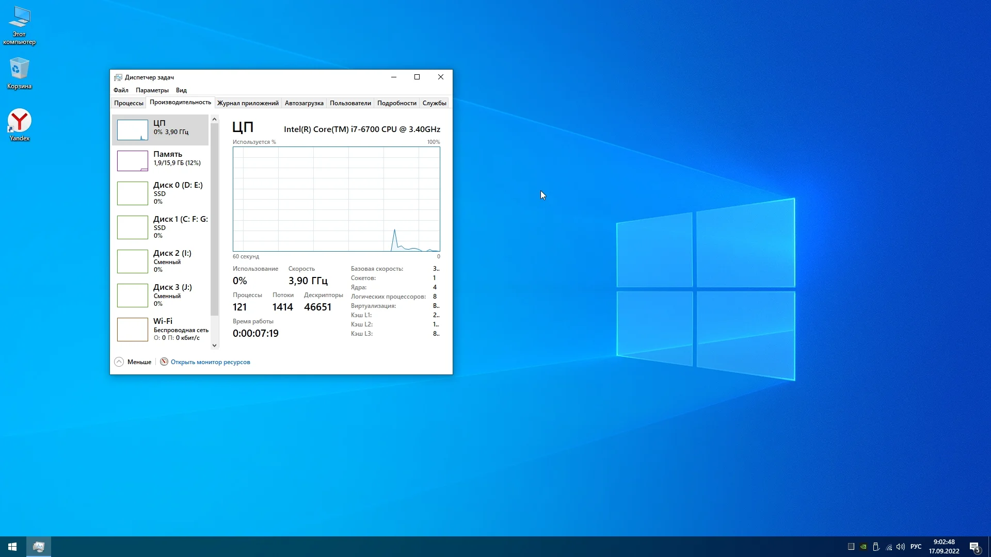Click the resource monitor icon
This screenshot has width=991, height=557.
(164, 362)
